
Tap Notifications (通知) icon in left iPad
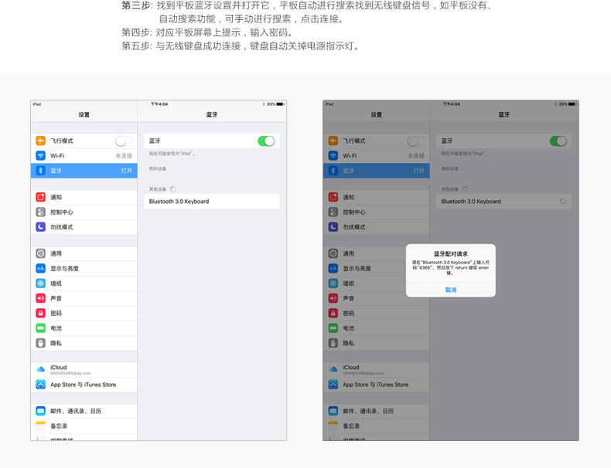40,197
